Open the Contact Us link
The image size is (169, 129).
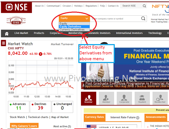click(x=113, y=6)
